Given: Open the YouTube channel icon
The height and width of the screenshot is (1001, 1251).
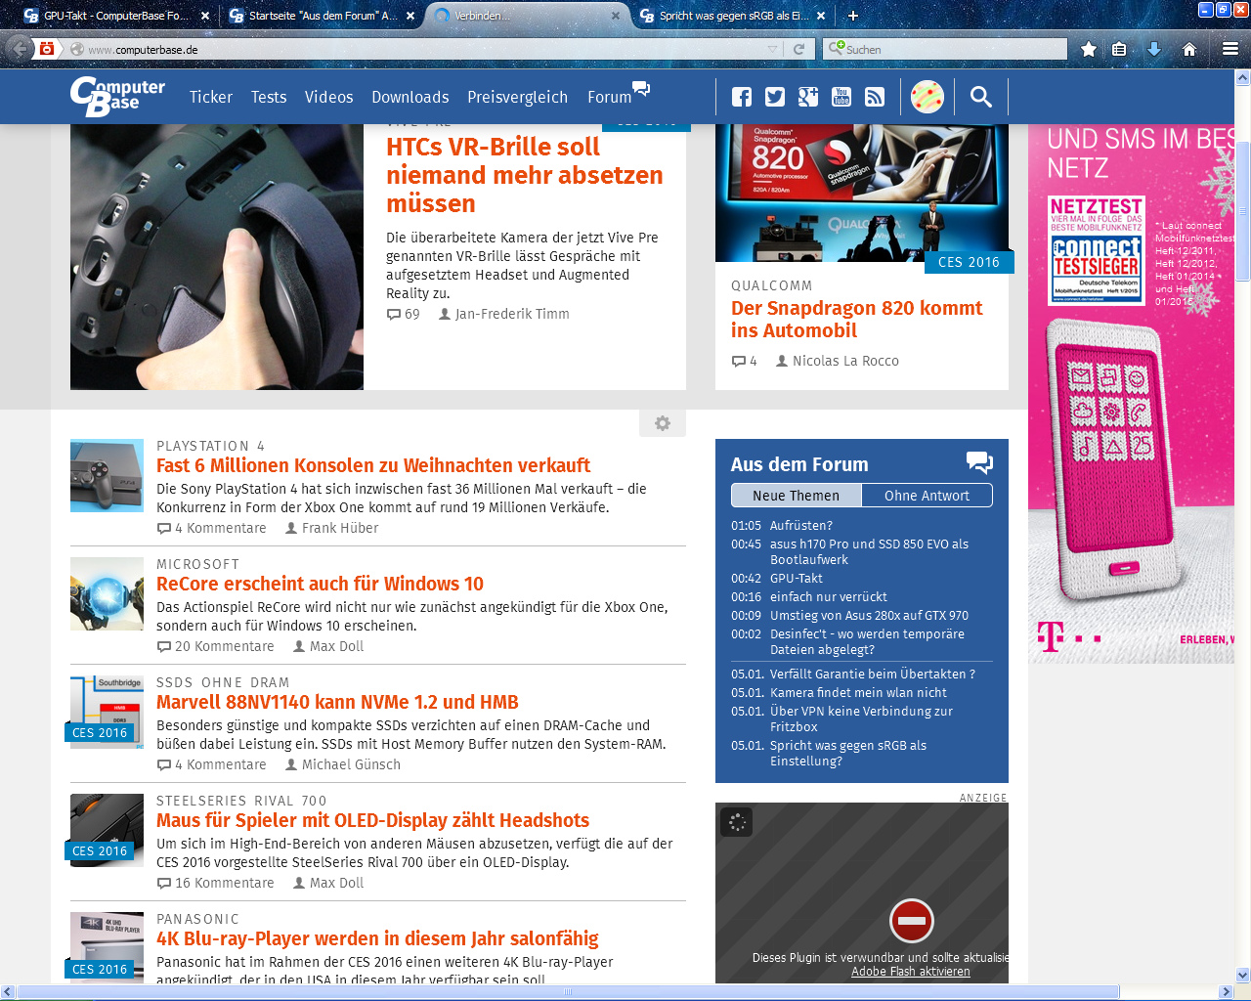Looking at the screenshot, I should click(841, 97).
